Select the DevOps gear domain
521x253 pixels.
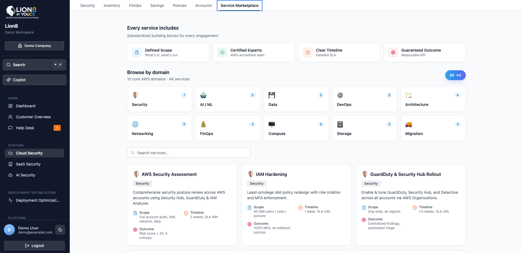coord(365,99)
